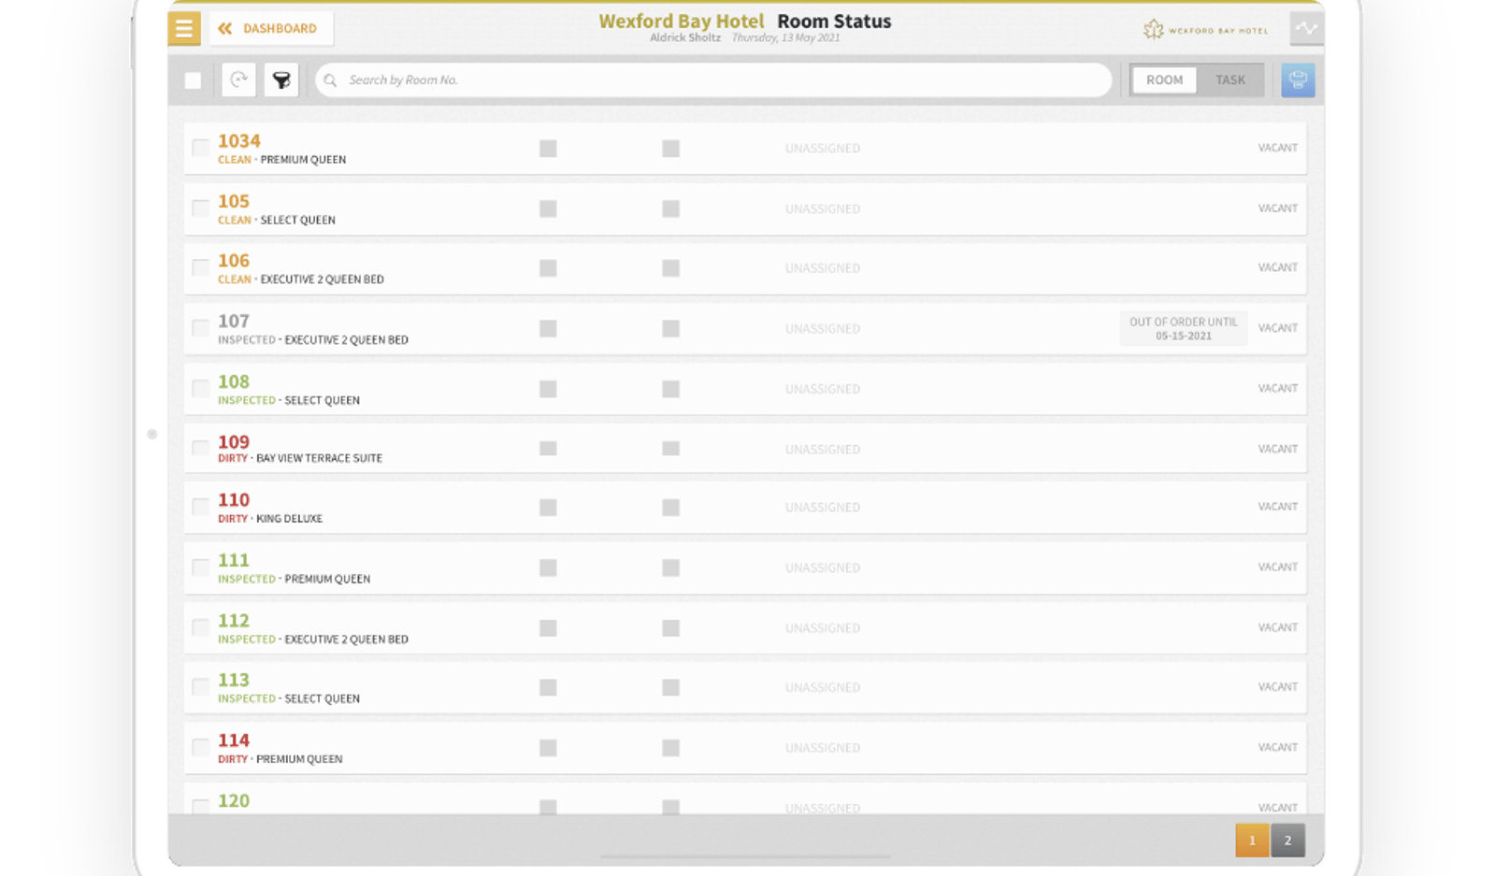Click second gray square icon in room 107 row

tap(670, 328)
